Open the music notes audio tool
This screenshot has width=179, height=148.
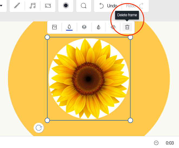click(x=32, y=6)
